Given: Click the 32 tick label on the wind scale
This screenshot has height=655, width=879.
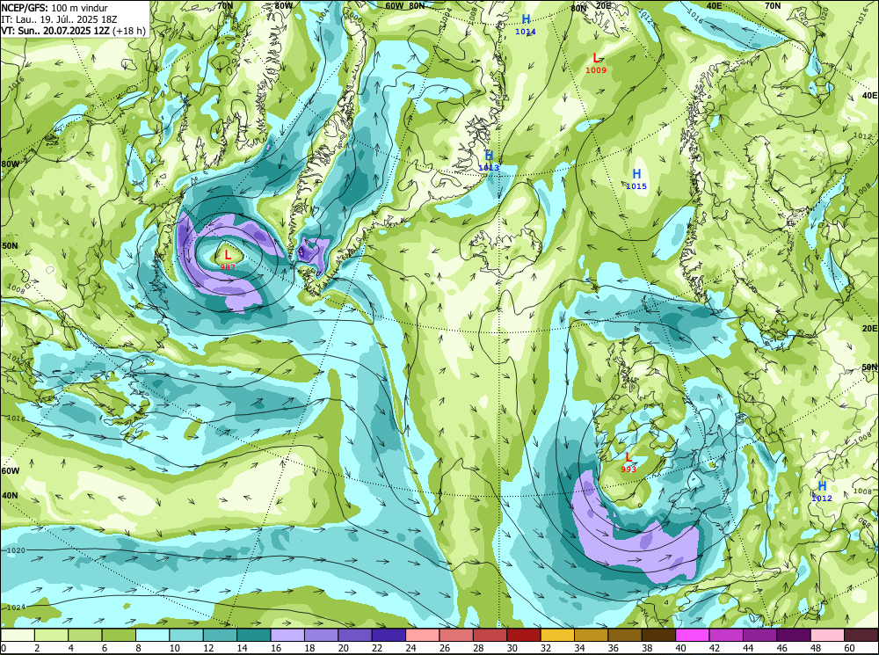Looking at the screenshot, I should click(x=546, y=648).
